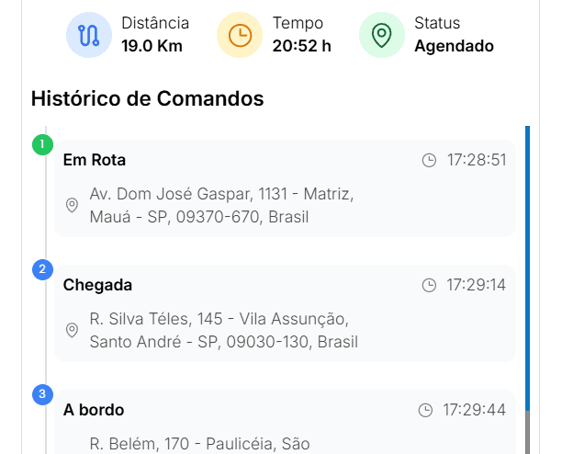Click the green Status location pin icon
This screenshot has height=454, width=562.
coord(381,35)
